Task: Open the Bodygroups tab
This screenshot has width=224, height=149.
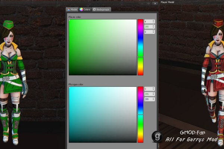Action: coord(102,10)
